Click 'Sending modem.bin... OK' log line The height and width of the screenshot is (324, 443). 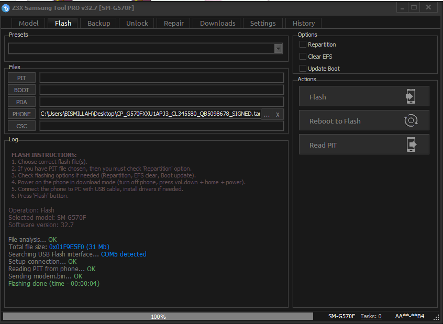click(x=46, y=276)
